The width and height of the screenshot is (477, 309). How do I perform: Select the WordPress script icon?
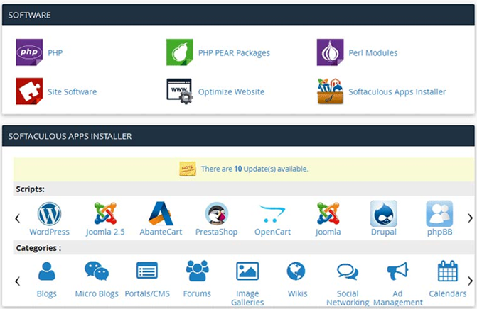click(49, 213)
